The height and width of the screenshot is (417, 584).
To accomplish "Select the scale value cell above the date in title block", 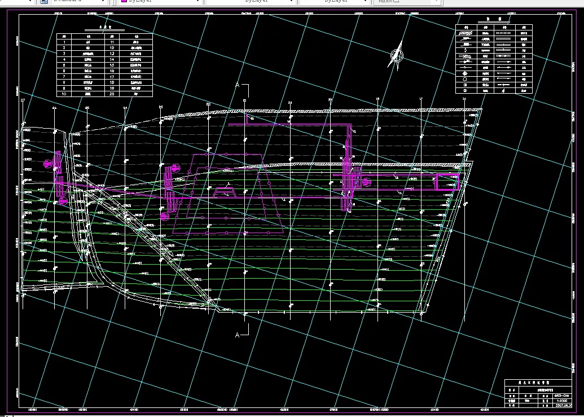I will pyautogui.click(x=561, y=401).
